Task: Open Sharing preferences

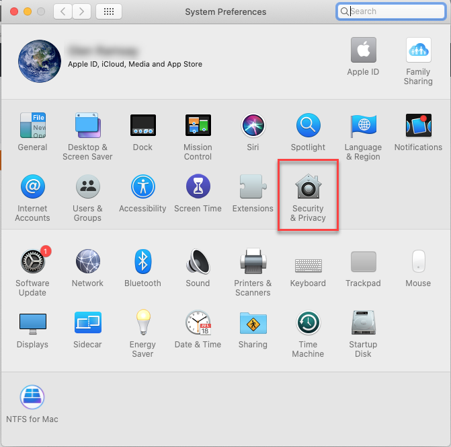Action: coord(253,329)
